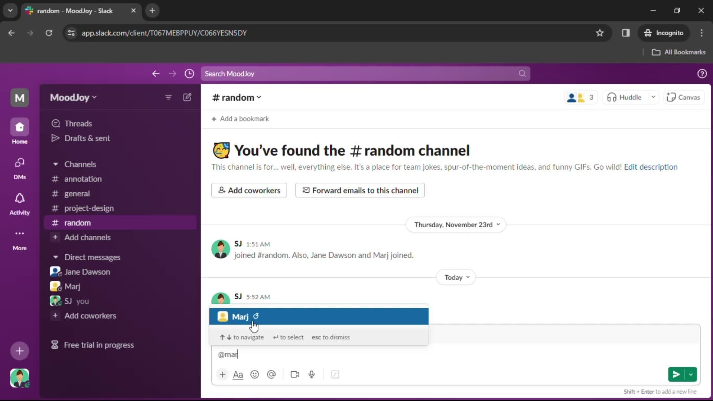This screenshot has width=713, height=401.
Task: Open Chrome three-dot menu
Action: (701, 33)
